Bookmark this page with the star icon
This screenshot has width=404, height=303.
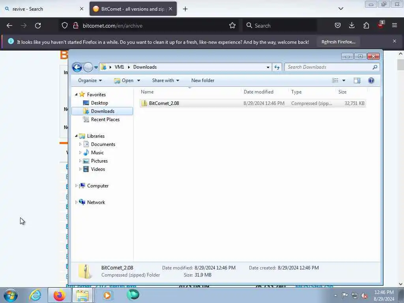click(x=232, y=26)
